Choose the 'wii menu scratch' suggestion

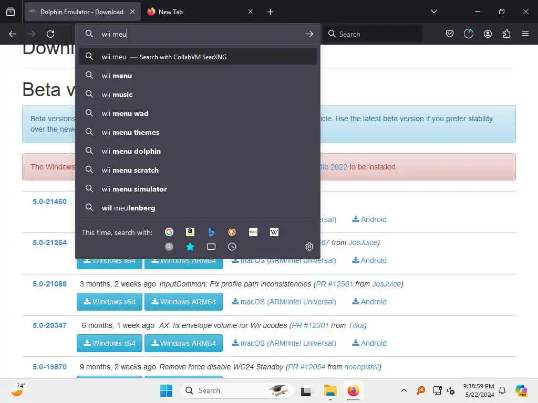coord(198,169)
